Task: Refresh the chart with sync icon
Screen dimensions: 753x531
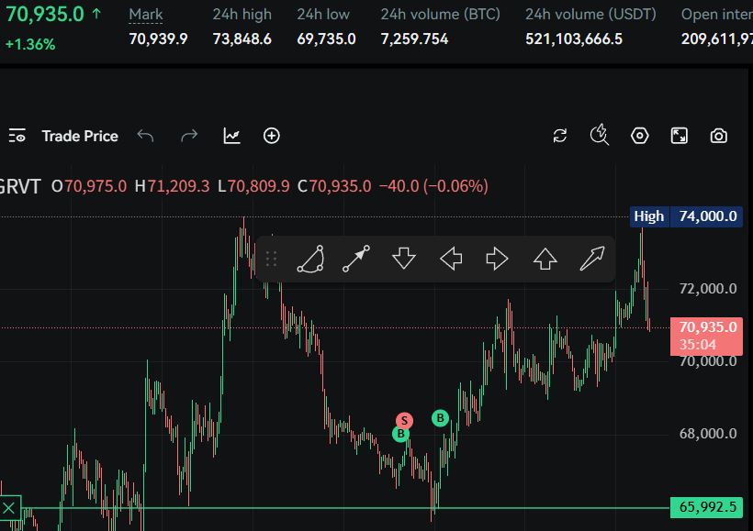Action: tap(560, 136)
